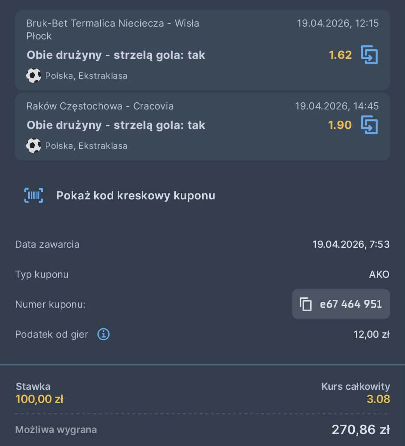Select the odds value 1.90

340,125
